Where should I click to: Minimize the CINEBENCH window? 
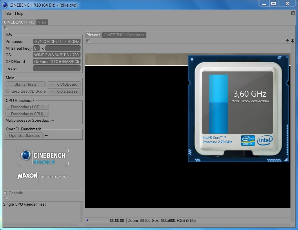(264, 3)
